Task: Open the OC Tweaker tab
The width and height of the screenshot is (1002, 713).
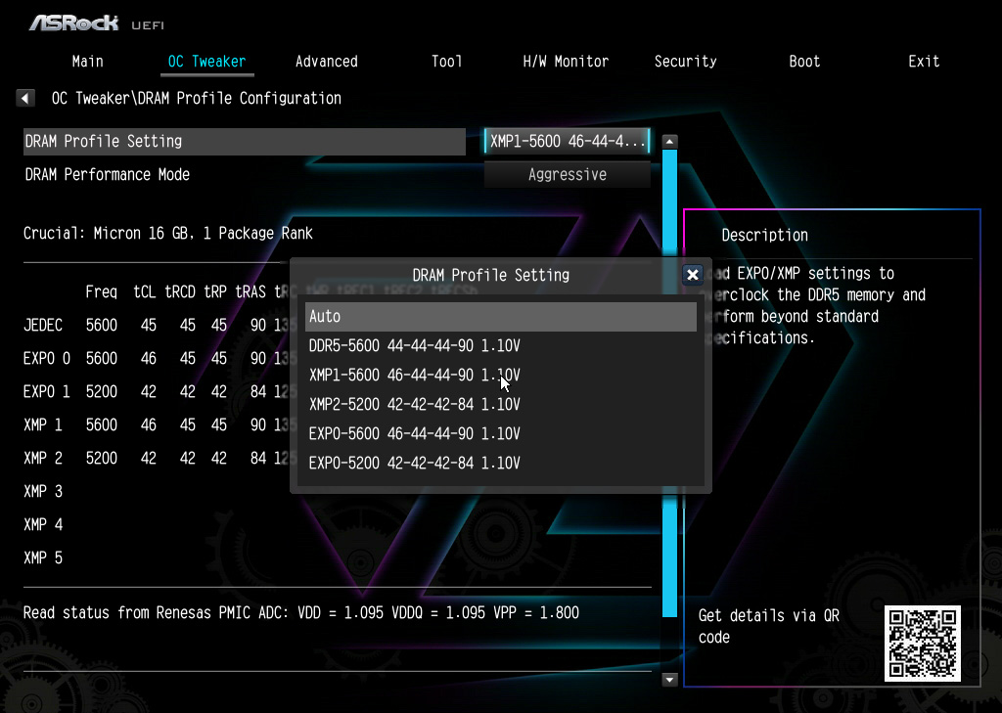Action: (x=206, y=62)
